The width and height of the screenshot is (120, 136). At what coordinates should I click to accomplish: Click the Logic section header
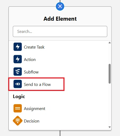(19, 96)
